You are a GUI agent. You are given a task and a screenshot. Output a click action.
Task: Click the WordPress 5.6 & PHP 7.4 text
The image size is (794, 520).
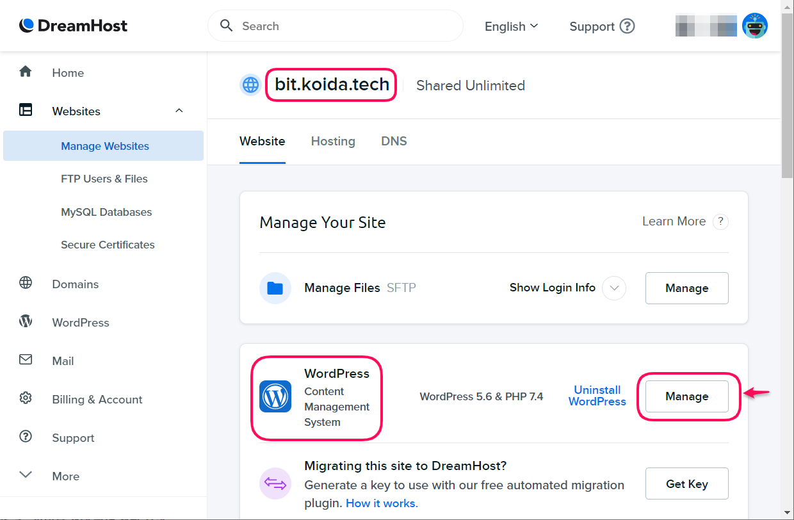point(482,396)
